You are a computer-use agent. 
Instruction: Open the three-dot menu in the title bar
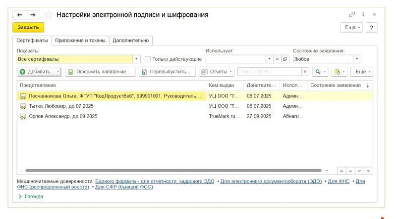coord(363,15)
